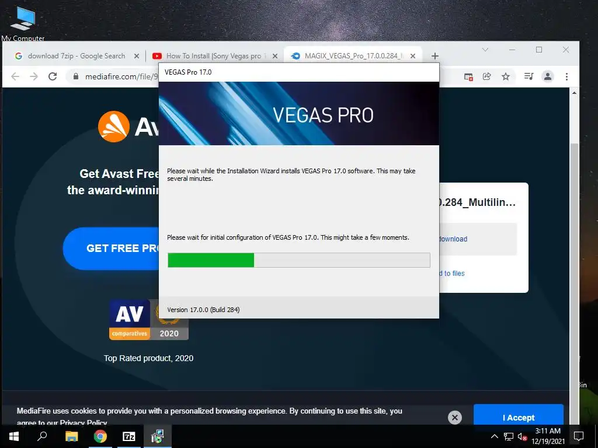Click the VEGAS installer taskbar icon
The width and height of the screenshot is (598, 448).
point(158,436)
